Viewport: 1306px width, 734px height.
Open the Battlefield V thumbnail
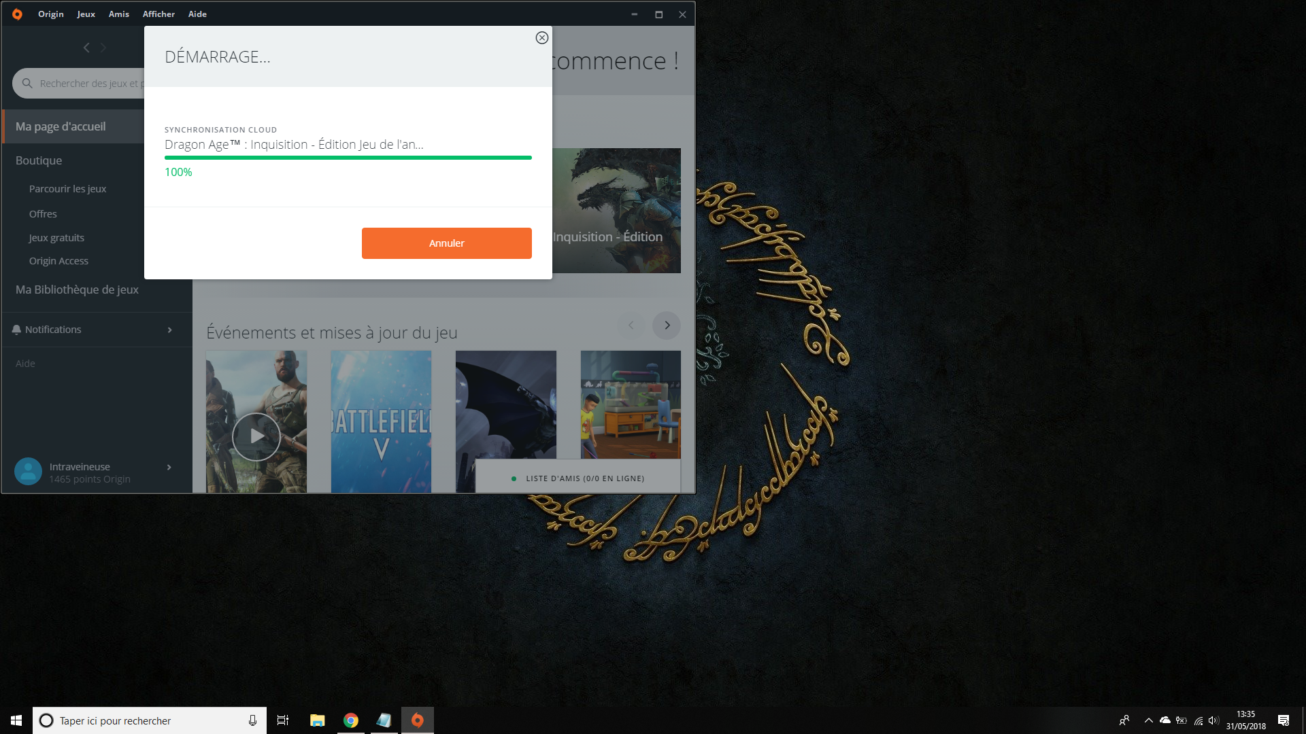381,421
